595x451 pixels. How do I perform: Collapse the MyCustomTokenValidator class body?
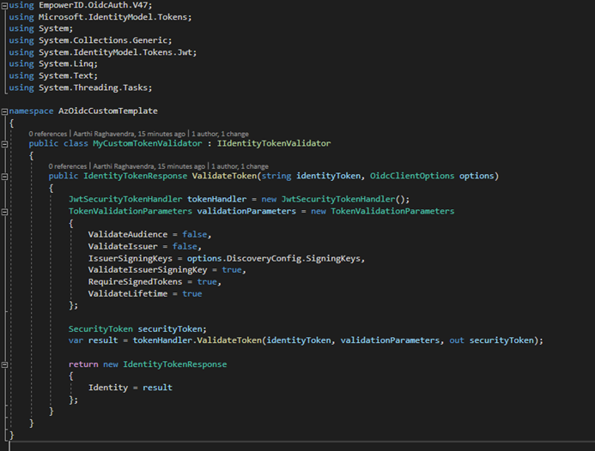(4, 144)
